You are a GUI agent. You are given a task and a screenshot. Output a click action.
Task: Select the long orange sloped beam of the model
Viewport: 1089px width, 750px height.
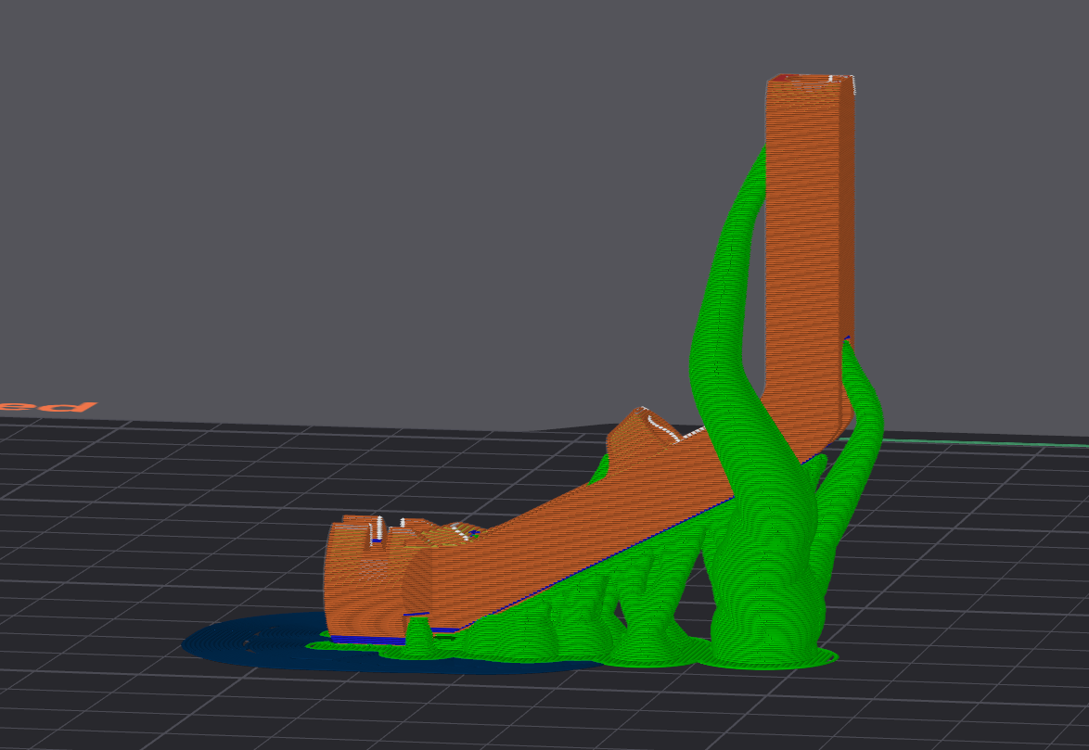click(575, 519)
